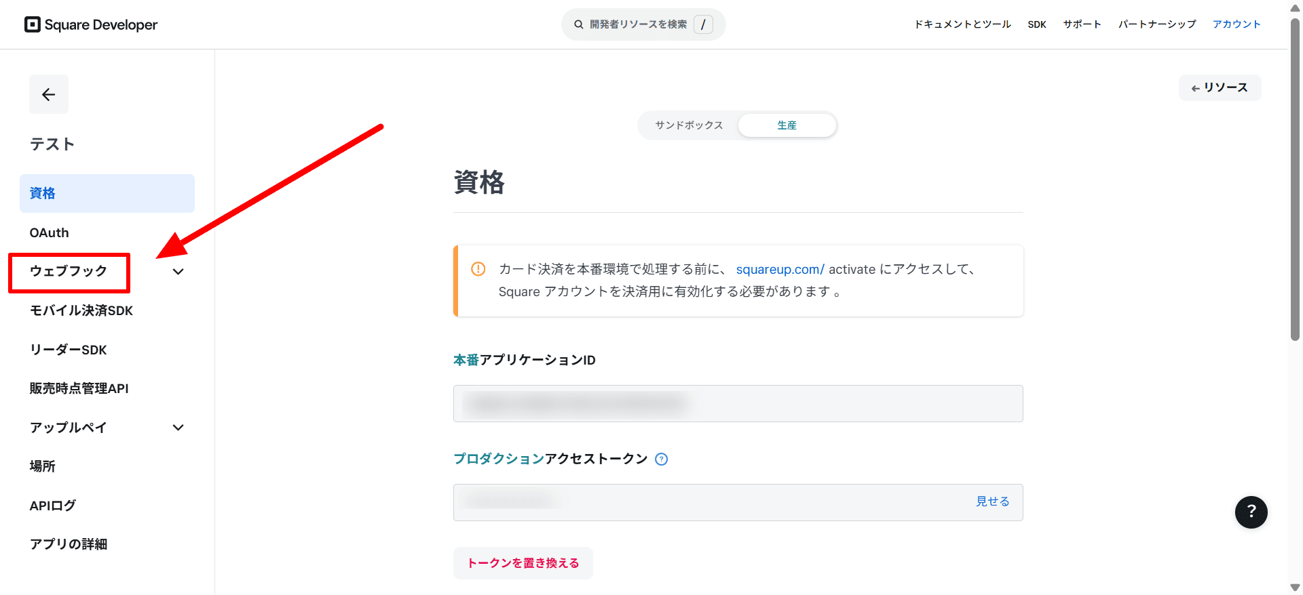1303x595 pixels.
Task: Click the slash shortcut key icon
Action: pos(703,24)
